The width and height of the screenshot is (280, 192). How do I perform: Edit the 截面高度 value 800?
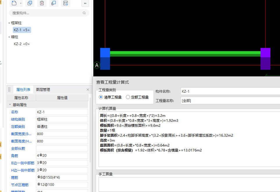coord(62,141)
